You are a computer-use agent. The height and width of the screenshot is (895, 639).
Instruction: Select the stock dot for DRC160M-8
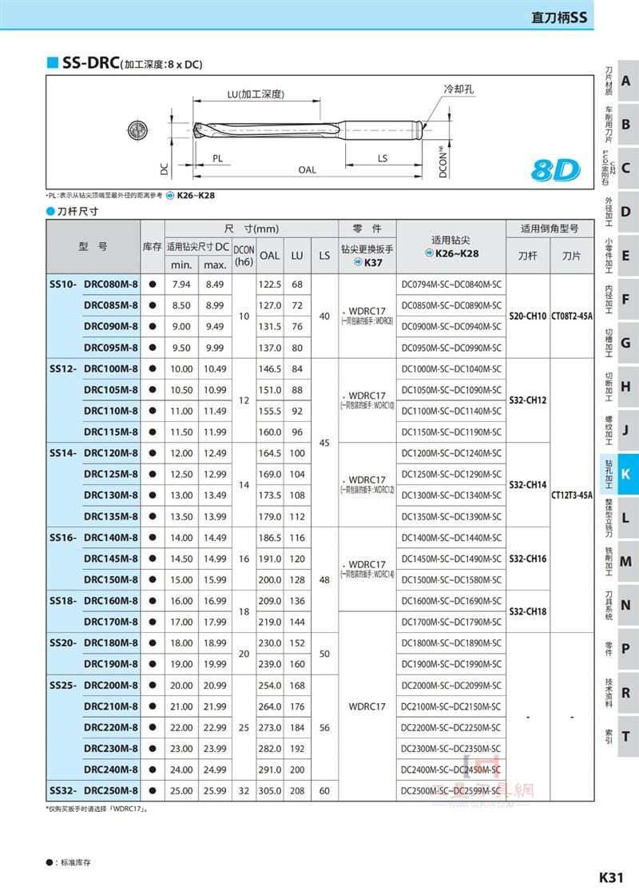click(153, 600)
